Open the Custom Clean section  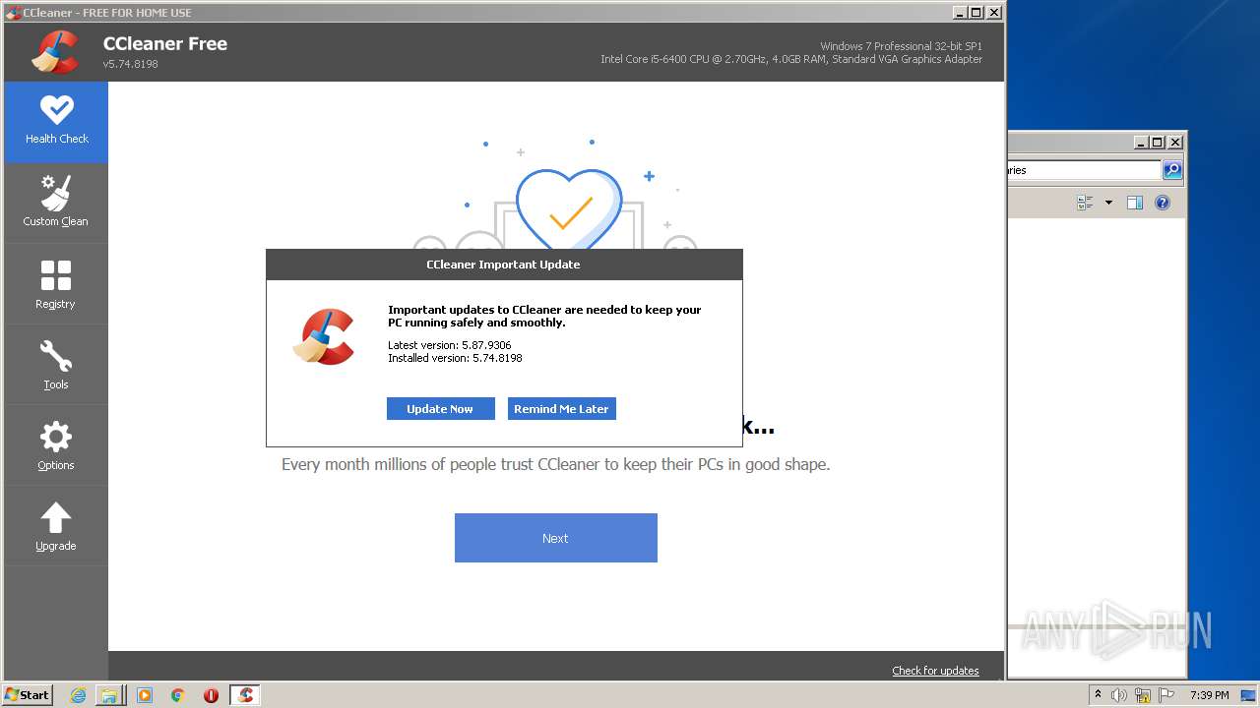56,203
